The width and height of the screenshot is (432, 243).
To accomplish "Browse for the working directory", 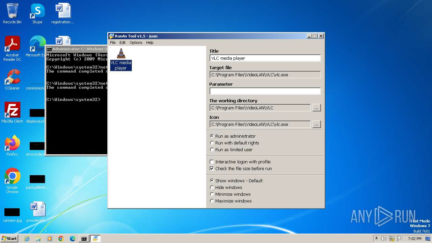I will tap(316, 108).
